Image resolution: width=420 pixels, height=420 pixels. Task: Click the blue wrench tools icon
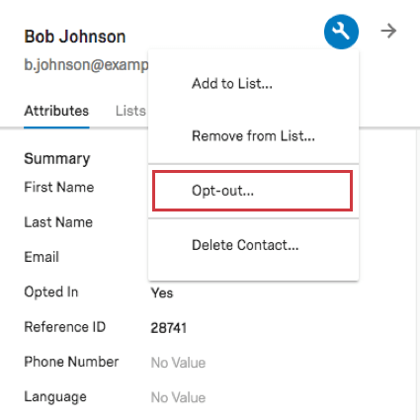341,32
